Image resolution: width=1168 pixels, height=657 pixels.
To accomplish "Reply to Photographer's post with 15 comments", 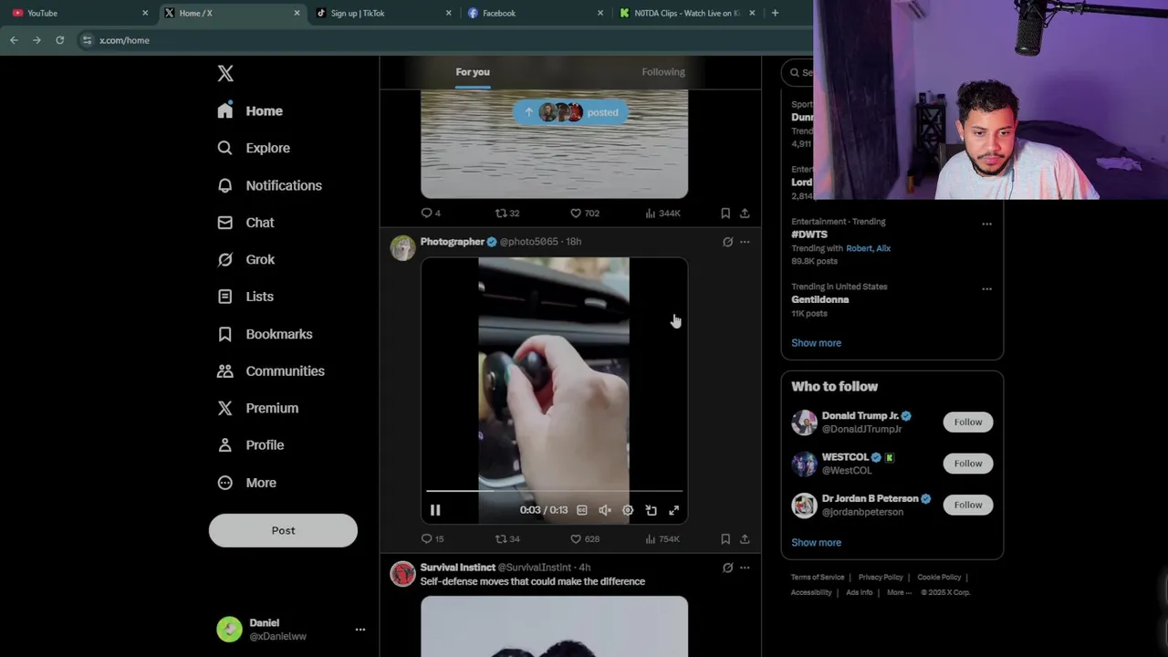I will click(x=432, y=539).
